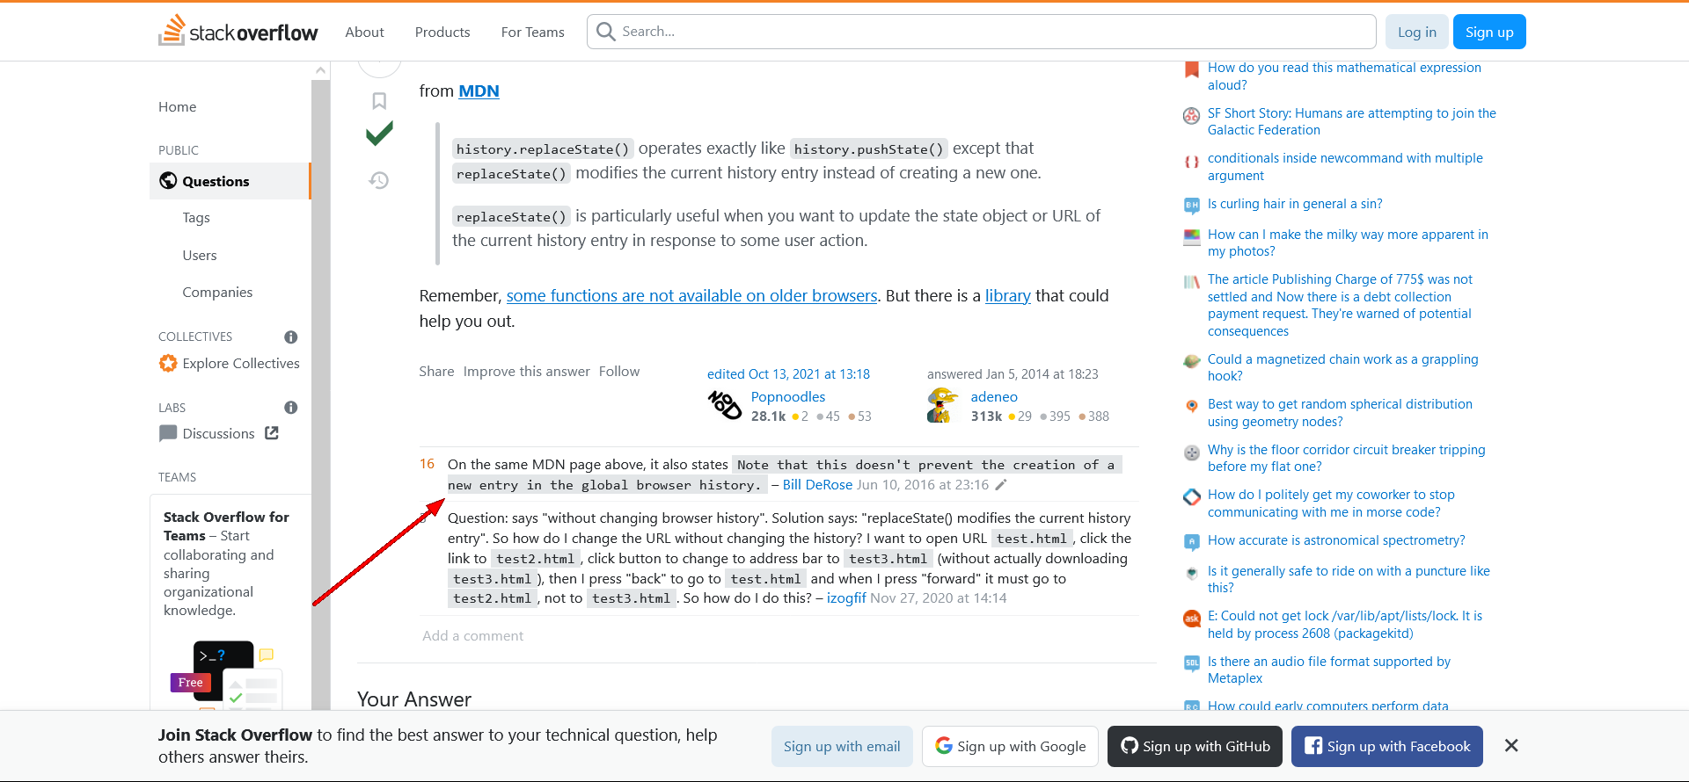Click the Collectives info icon
The height and width of the screenshot is (782, 1689).
tap(291, 337)
